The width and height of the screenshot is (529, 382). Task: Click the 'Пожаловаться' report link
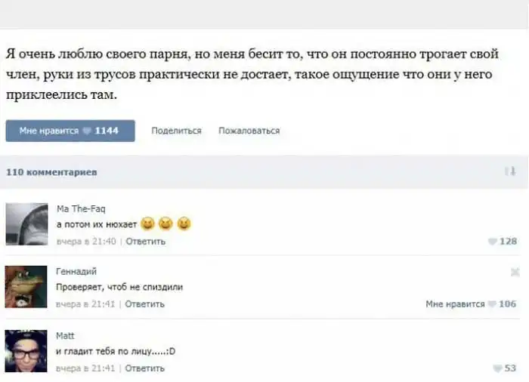click(x=249, y=131)
